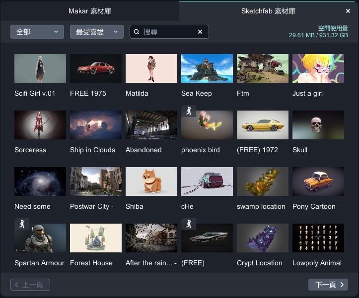Viewport: 359px width, 298px height.
Task: Select the Skull model thumbnail
Action: point(318,125)
